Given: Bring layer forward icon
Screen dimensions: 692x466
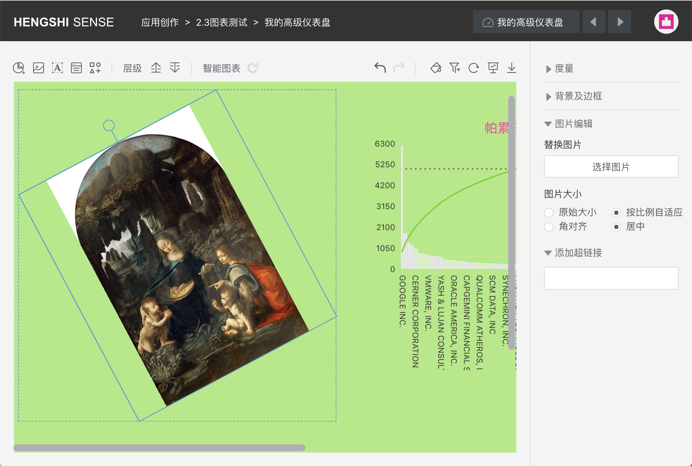Looking at the screenshot, I should coord(156,68).
